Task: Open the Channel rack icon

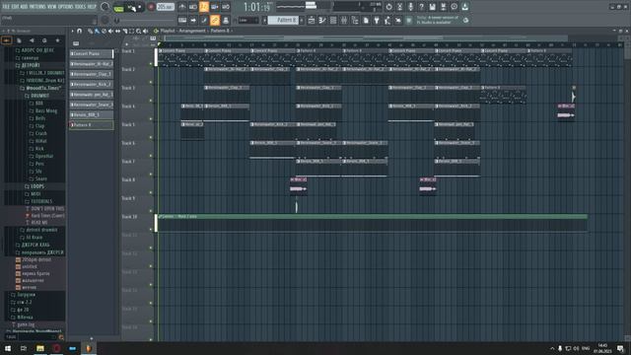Action: (333, 20)
